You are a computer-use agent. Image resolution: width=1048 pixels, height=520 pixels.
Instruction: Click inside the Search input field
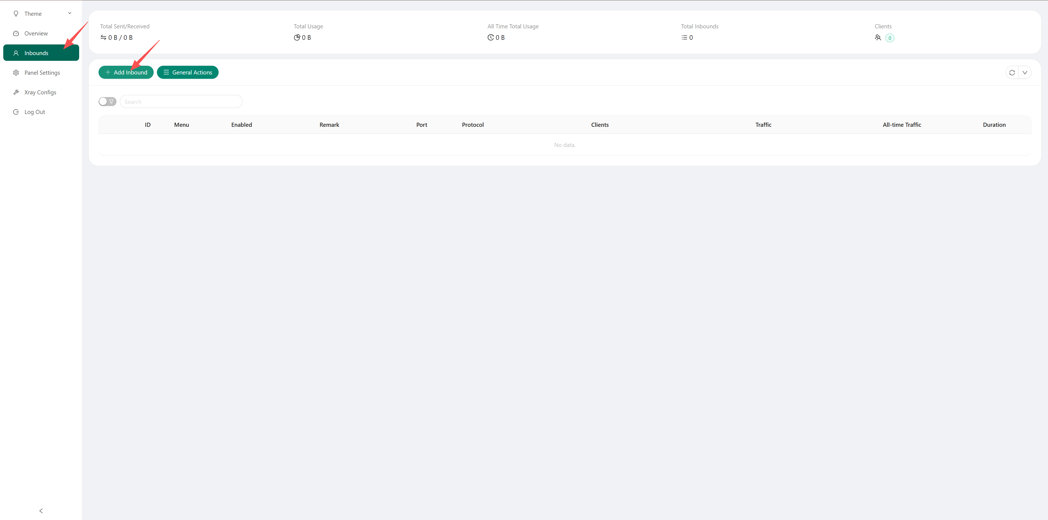(181, 101)
